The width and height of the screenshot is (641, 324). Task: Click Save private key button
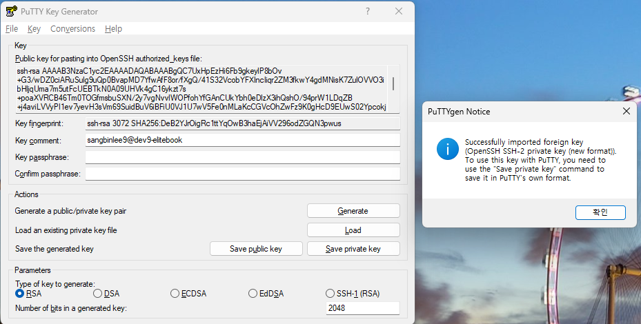click(353, 249)
